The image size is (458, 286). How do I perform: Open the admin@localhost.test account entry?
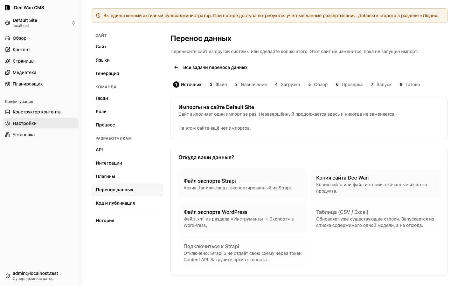point(40,276)
